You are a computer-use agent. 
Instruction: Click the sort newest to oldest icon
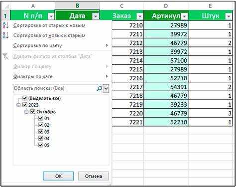coord(5,35)
